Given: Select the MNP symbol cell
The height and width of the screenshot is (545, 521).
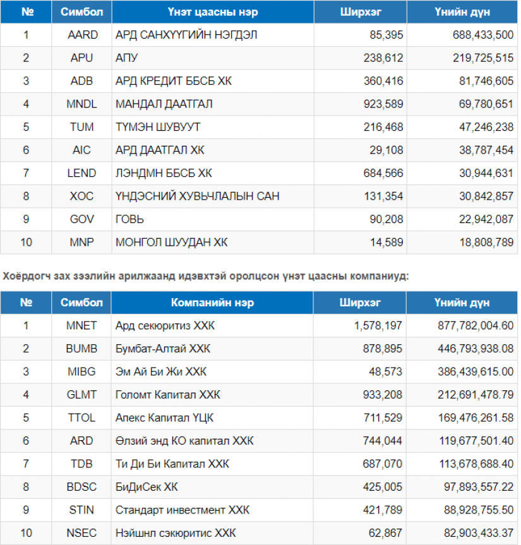Looking at the screenshot, I should (82, 243).
